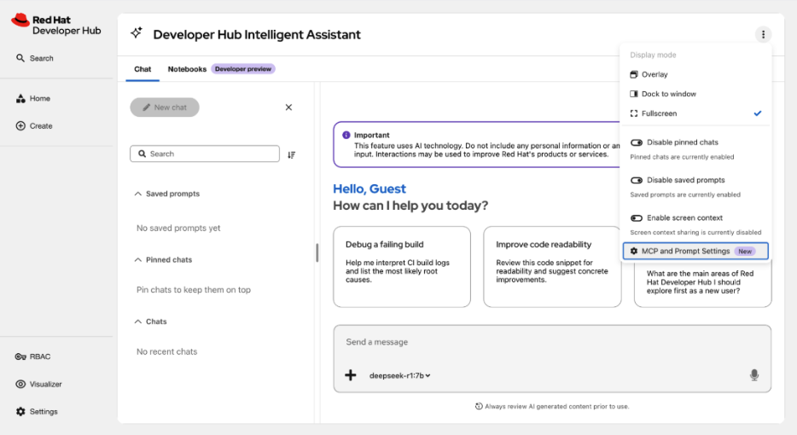Screen dimensions: 797x435
Task: Click the Send a message field
Action: click(552, 342)
